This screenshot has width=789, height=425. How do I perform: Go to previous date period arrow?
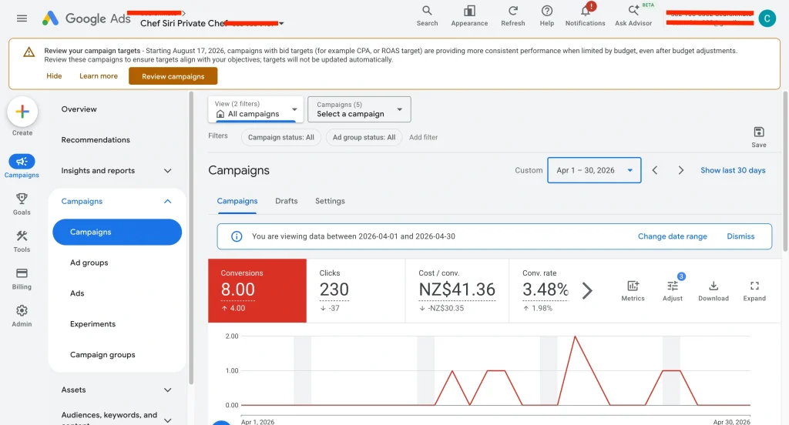[x=655, y=170]
